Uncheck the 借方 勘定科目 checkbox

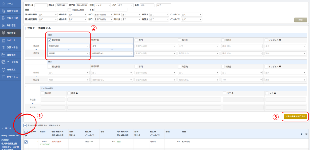point(49,40)
